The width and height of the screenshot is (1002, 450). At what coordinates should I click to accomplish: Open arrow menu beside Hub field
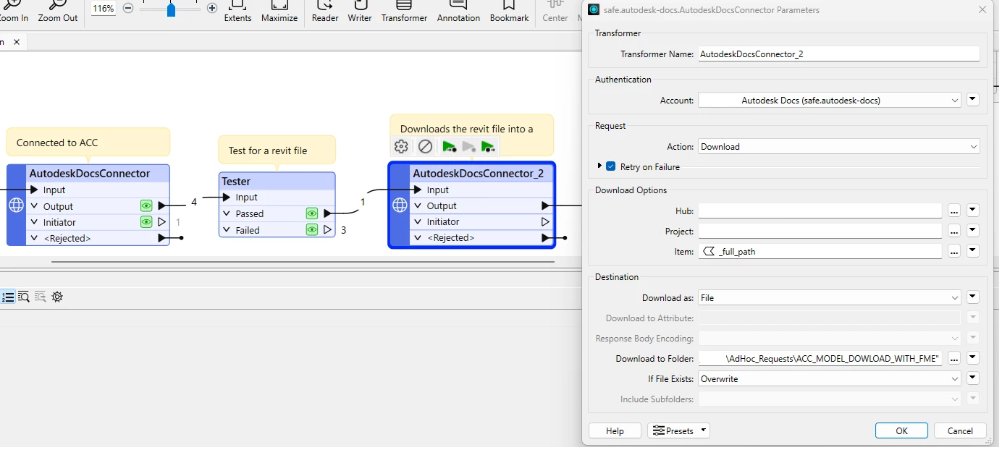click(973, 211)
